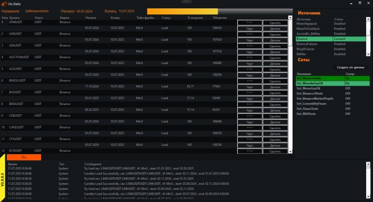Open Чарт for BERAUSDT row
373x202 pixels.
(x=249, y=109)
